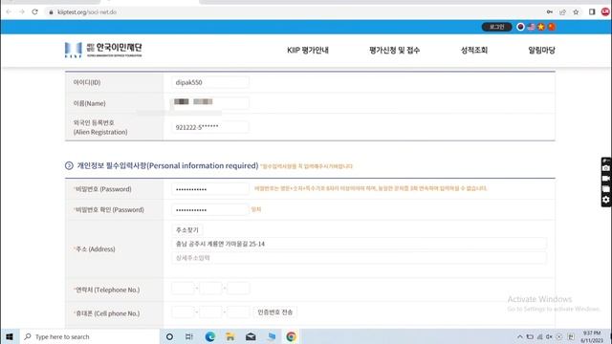
Task: Click the share page icon in address bar
Action: tap(562, 12)
